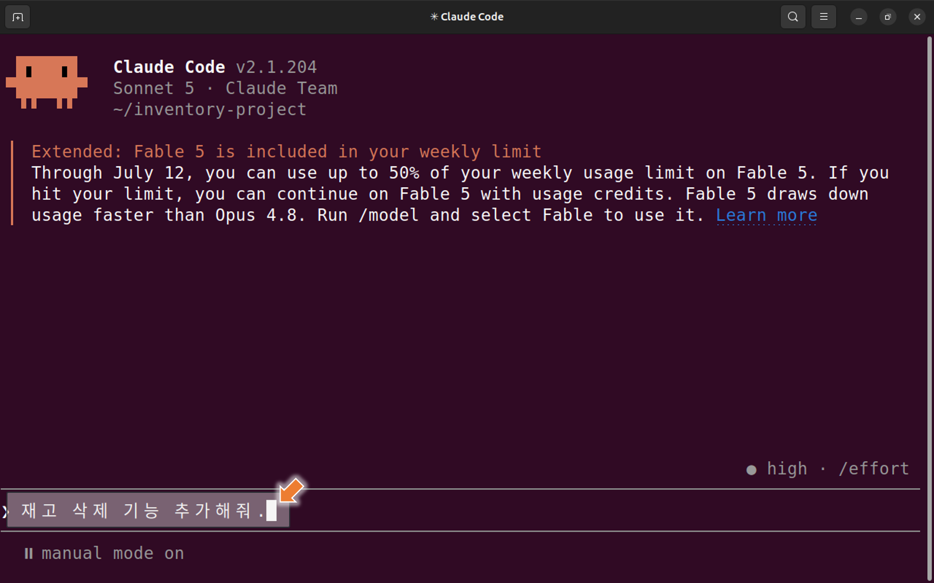This screenshot has width=934, height=583.
Task: Click the prompt chevron before the input
Action: coord(5,511)
